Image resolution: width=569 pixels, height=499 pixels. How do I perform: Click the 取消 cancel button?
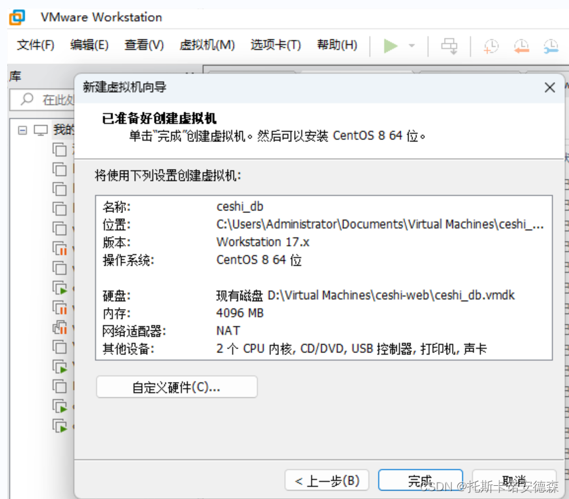click(514, 481)
